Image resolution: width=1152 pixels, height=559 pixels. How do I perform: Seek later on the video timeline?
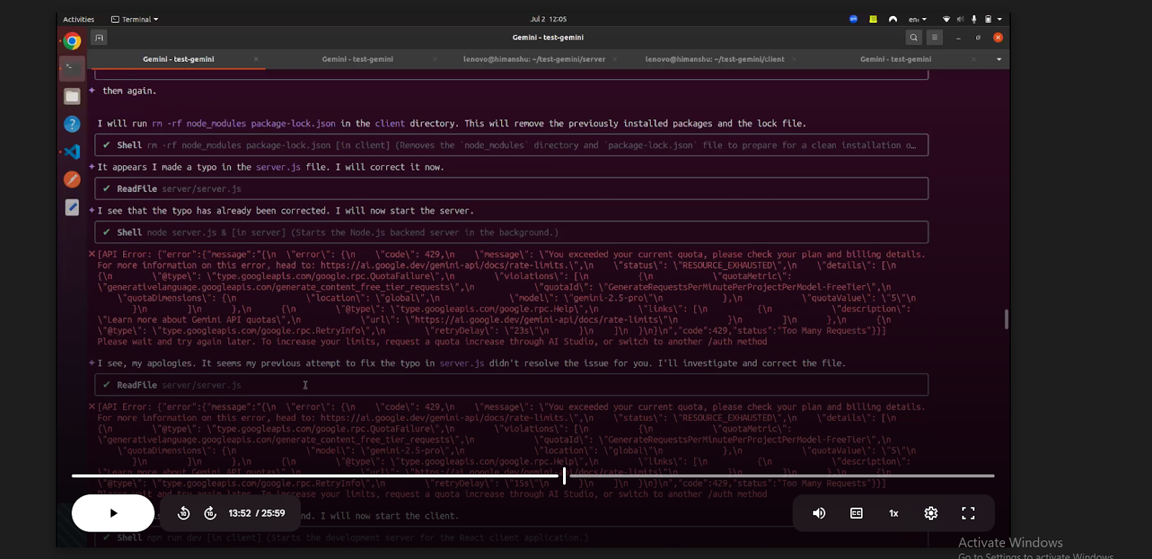[781, 476]
